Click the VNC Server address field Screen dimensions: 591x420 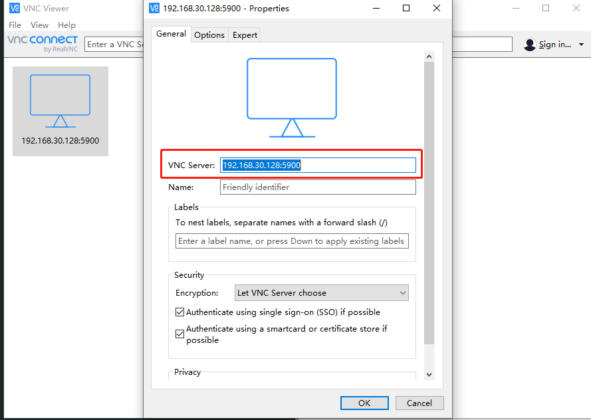click(318, 165)
